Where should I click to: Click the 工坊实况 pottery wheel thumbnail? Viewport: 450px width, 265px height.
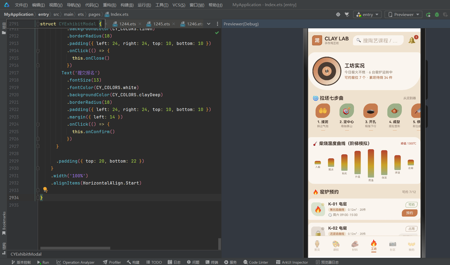pyautogui.click(x=327, y=71)
